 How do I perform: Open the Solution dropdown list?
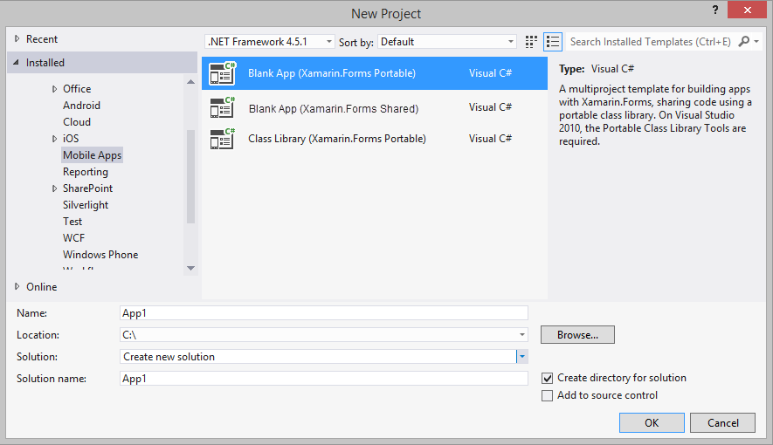tap(521, 357)
